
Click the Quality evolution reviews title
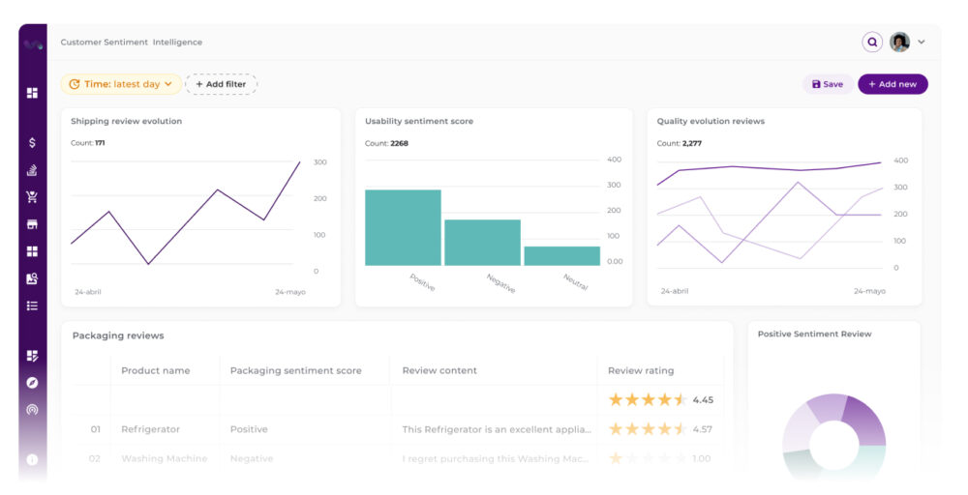711,122
